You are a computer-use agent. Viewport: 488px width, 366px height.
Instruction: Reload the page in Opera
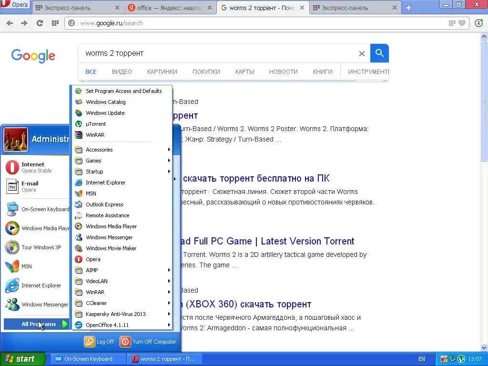tap(40, 23)
